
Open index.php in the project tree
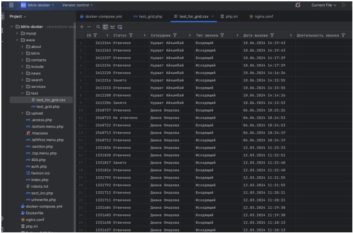click(x=39, y=180)
